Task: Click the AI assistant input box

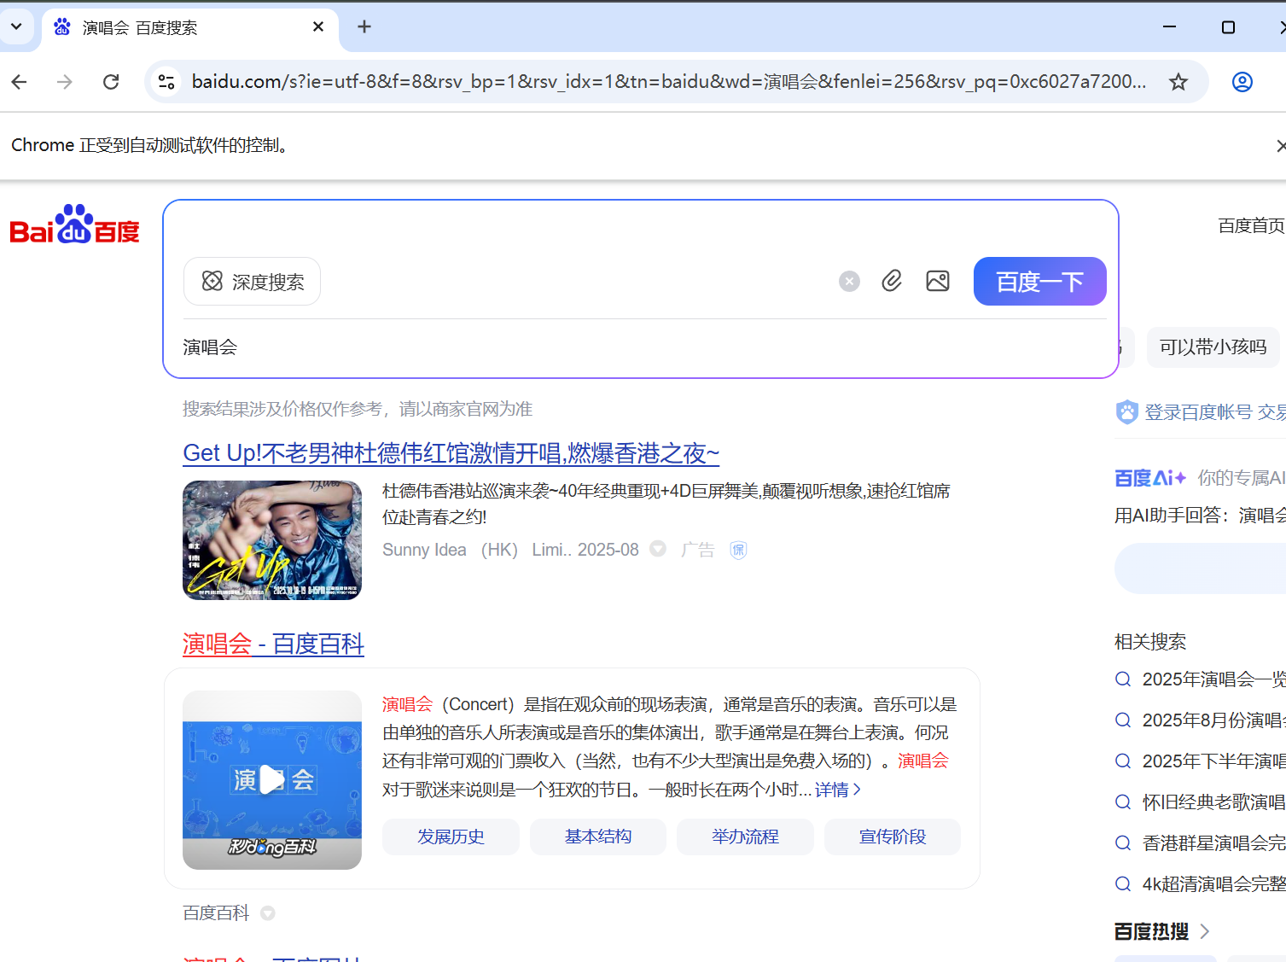Action: pos(1200,568)
